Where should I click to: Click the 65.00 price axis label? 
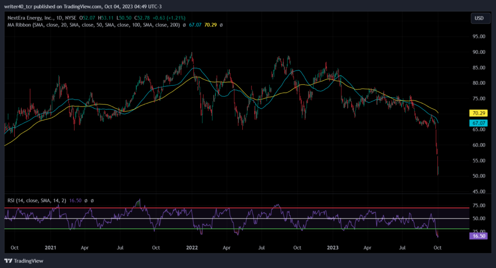479,129
